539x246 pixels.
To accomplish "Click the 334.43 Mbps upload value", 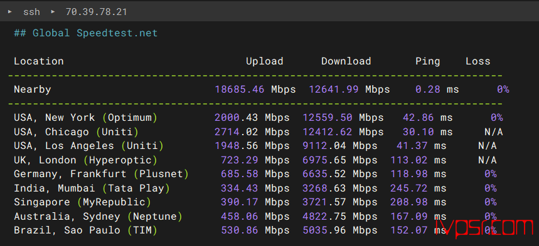I will click(x=255, y=188).
